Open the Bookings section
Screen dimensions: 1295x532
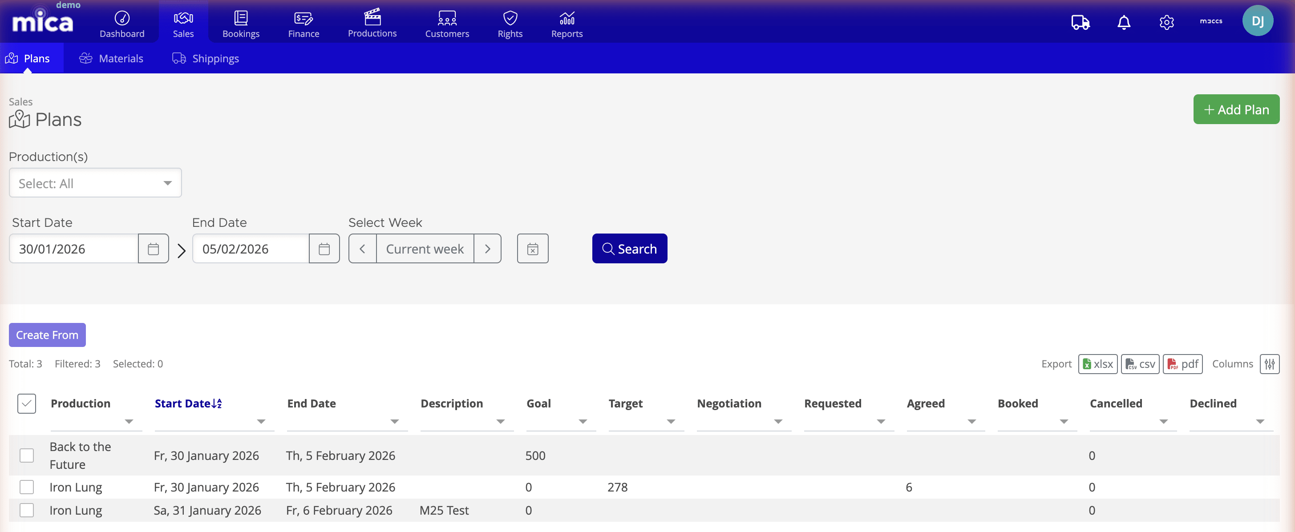click(x=241, y=23)
